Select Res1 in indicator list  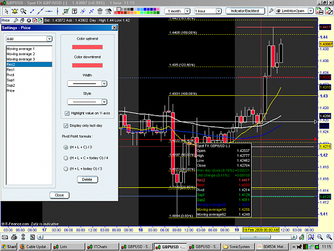point(29,70)
